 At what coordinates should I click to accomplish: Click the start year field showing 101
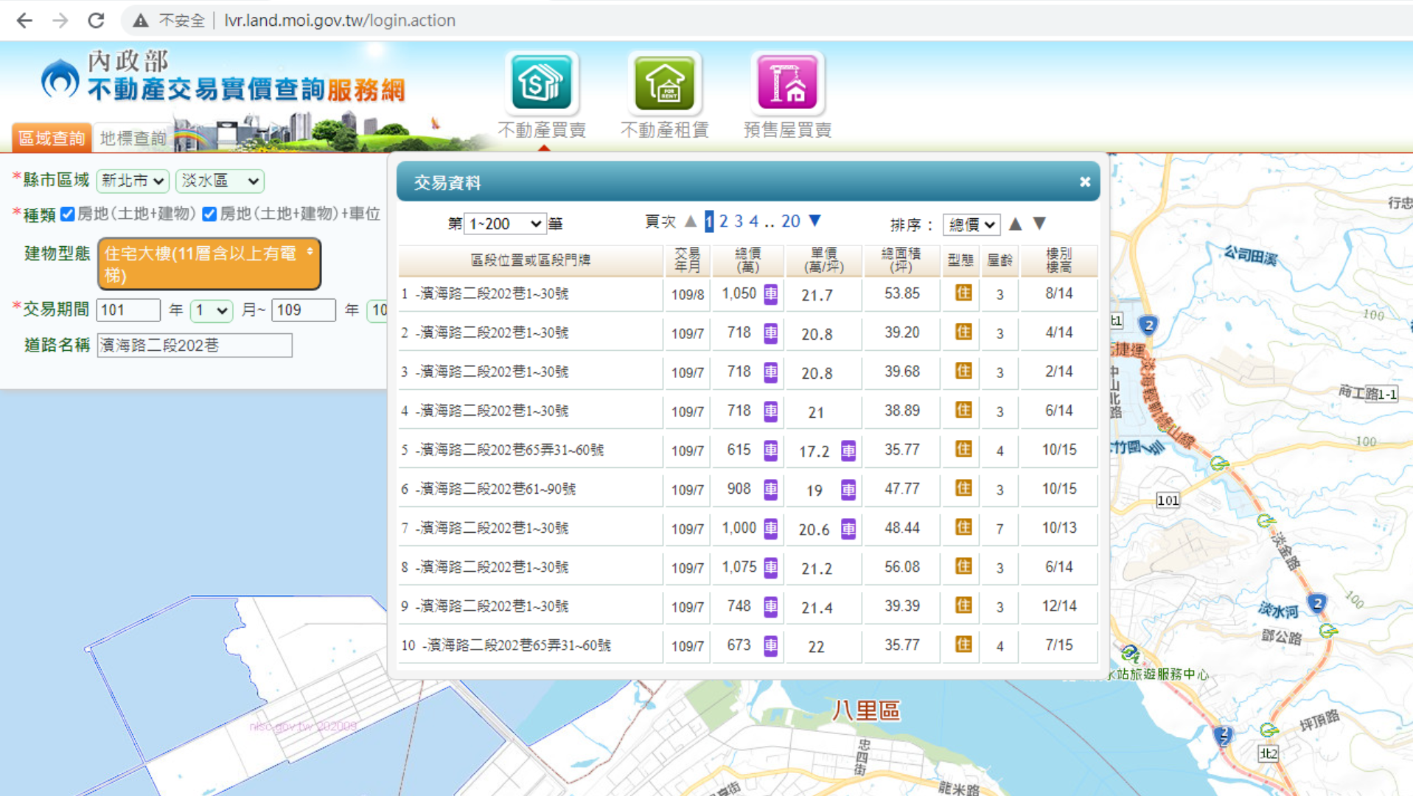pyautogui.click(x=128, y=310)
